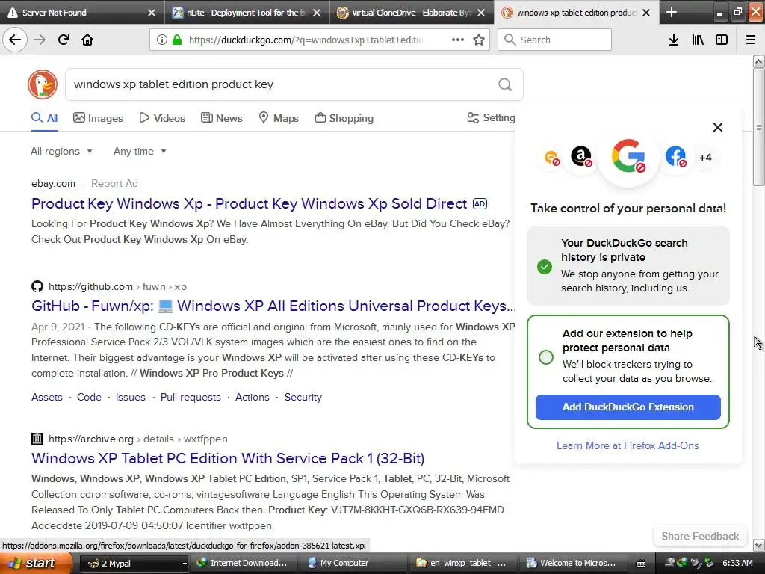The height and width of the screenshot is (574, 765).
Task: Select the Shopping search tab
Action: click(x=344, y=118)
